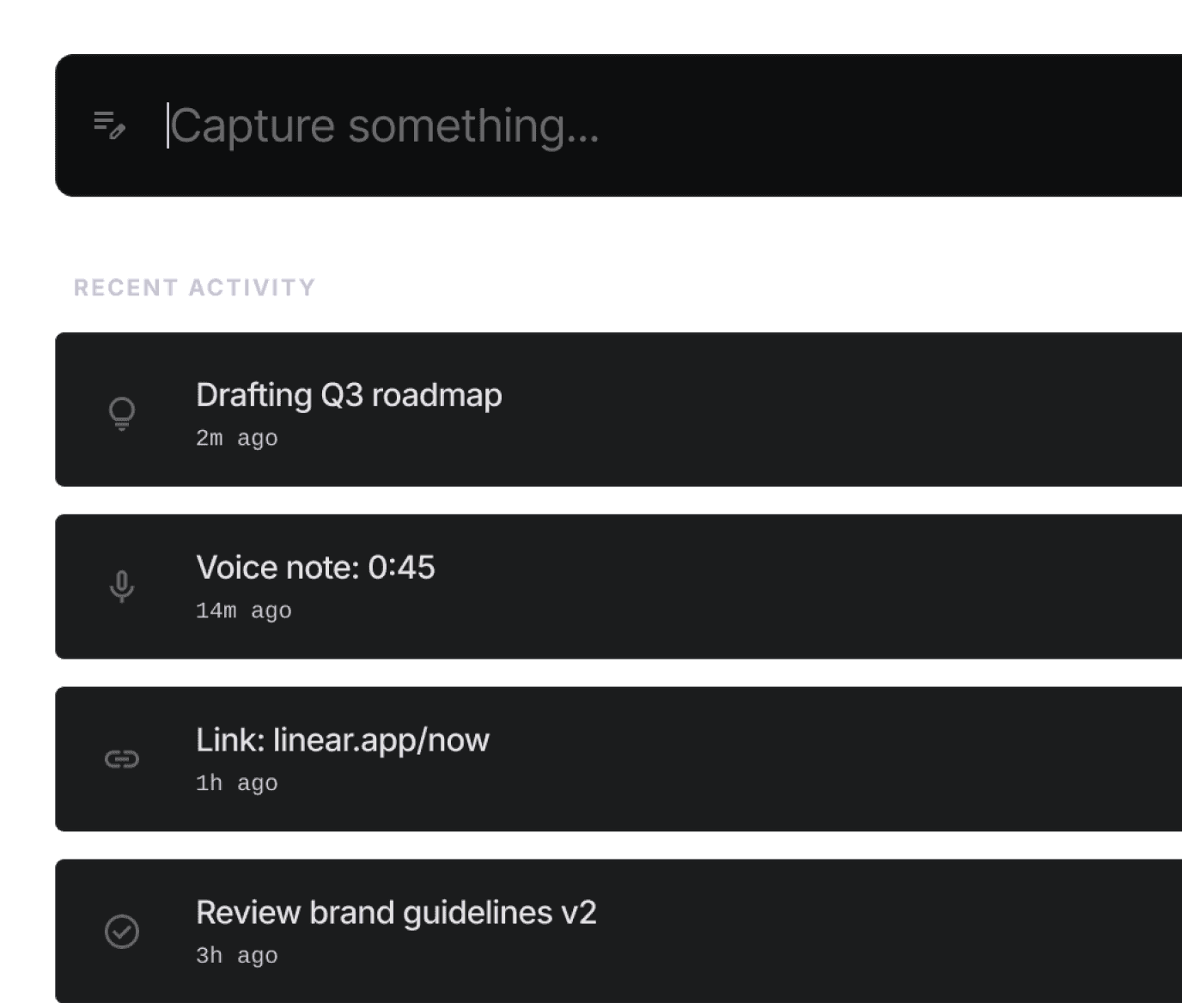Open 'Voice note: 0:45' entry
The width and height of the screenshot is (1182, 1003).
pyautogui.click(x=315, y=568)
